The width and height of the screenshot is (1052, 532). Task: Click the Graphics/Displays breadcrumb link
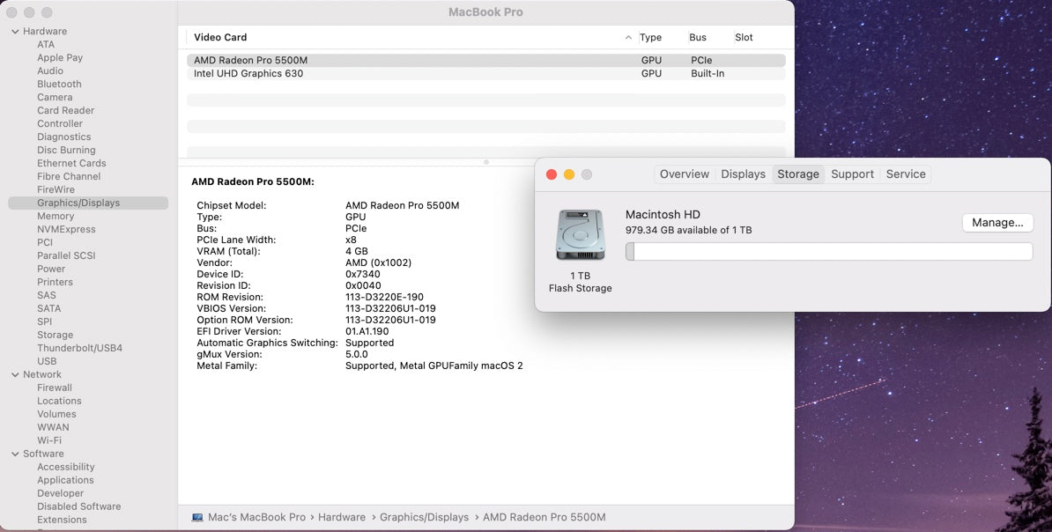point(425,517)
